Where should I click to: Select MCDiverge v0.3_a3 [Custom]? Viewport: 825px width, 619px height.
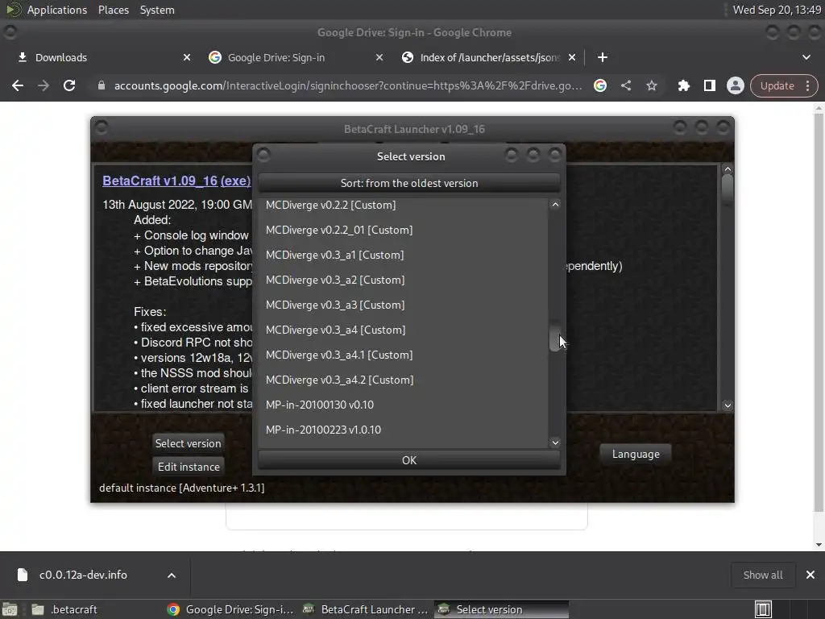tap(403, 305)
